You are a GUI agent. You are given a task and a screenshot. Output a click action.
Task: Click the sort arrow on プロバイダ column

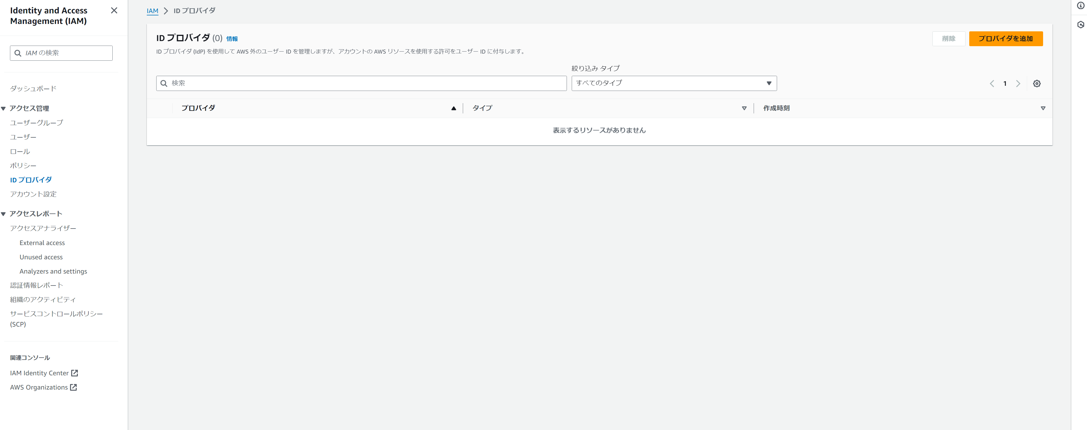[x=454, y=108]
